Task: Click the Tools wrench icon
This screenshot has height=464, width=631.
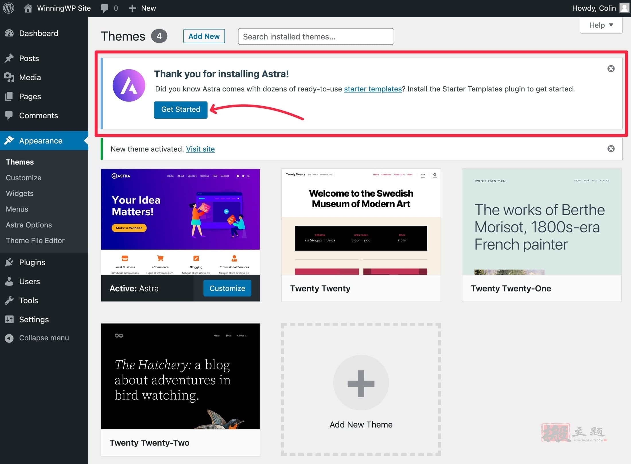Action: pos(9,300)
